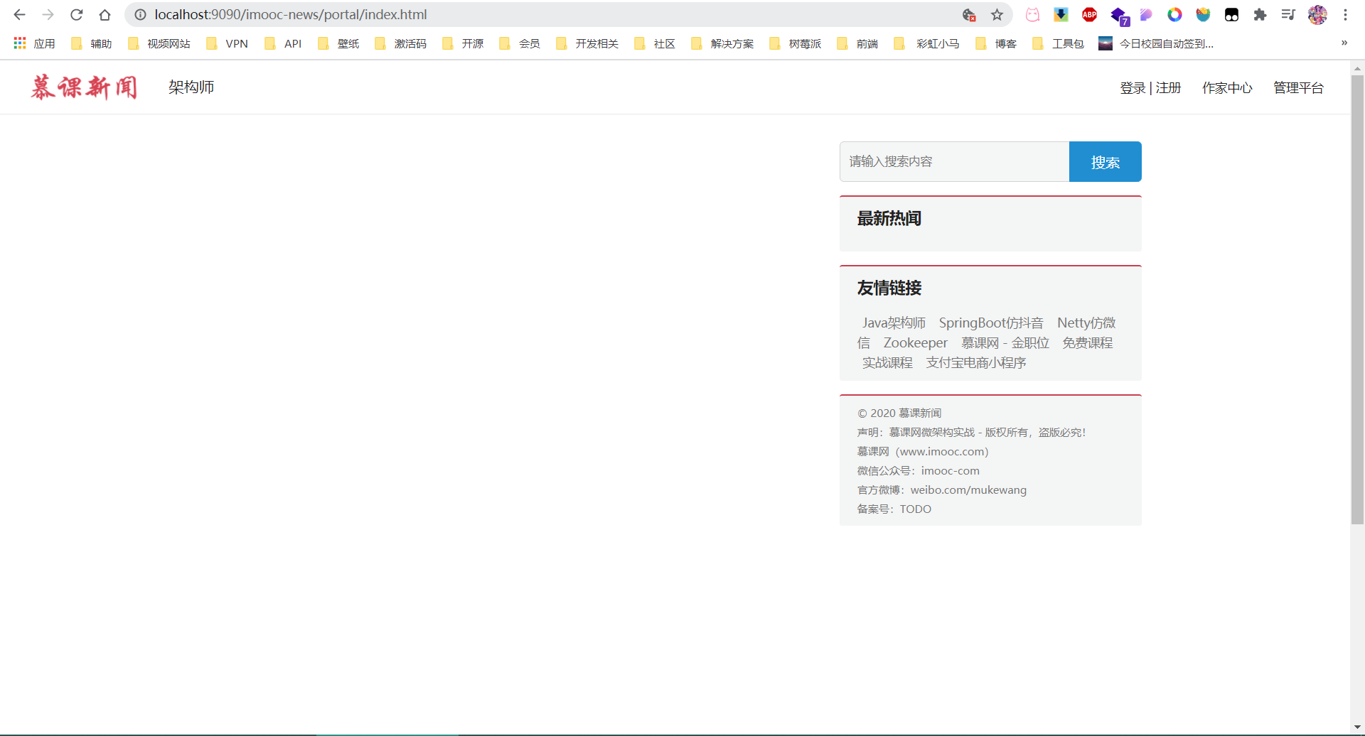The width and height of the screenshot is (1365, 736).
Task: Open the translate page icon
Action: tap(968, 14)
